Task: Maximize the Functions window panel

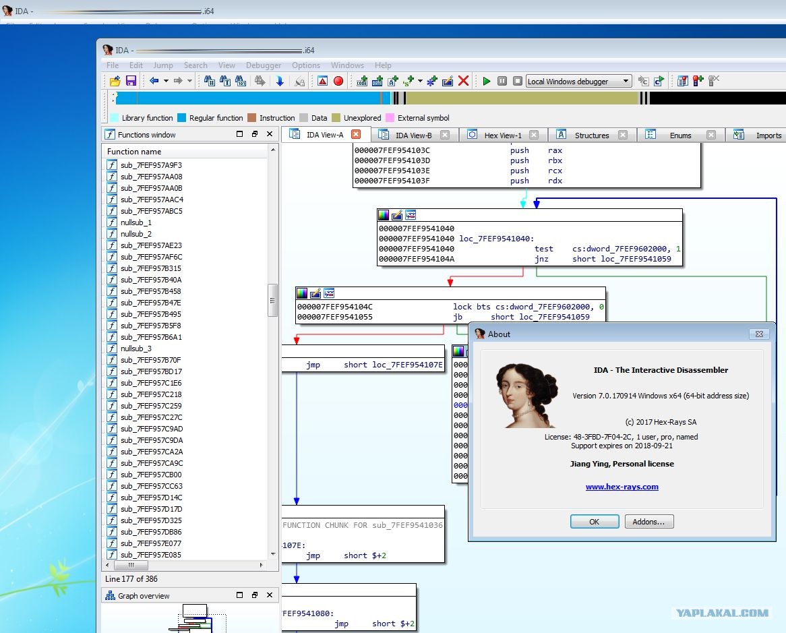Action: click(x=239, y=134)
